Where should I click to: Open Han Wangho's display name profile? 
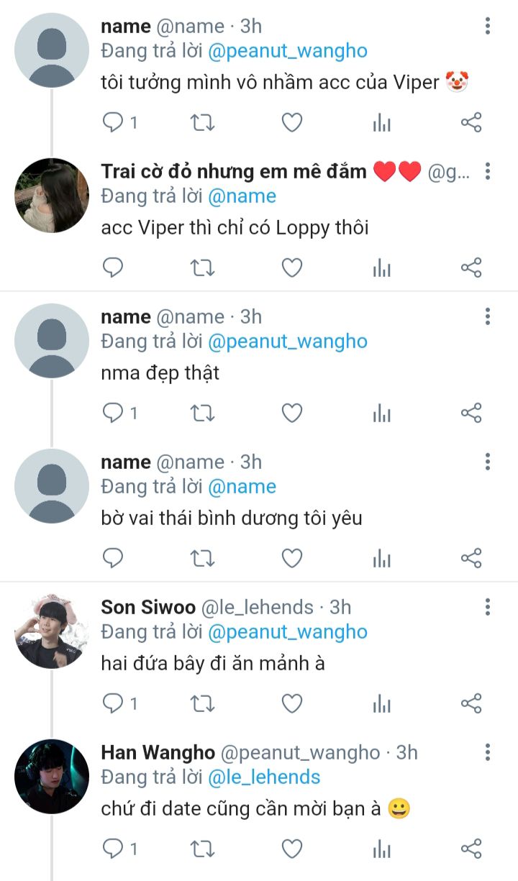(x=158, y=752)
